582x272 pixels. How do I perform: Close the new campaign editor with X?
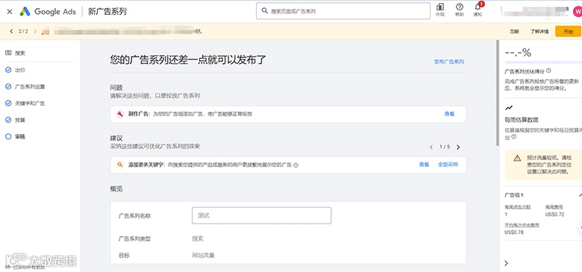pyautogui.click(x=10, y=11)
